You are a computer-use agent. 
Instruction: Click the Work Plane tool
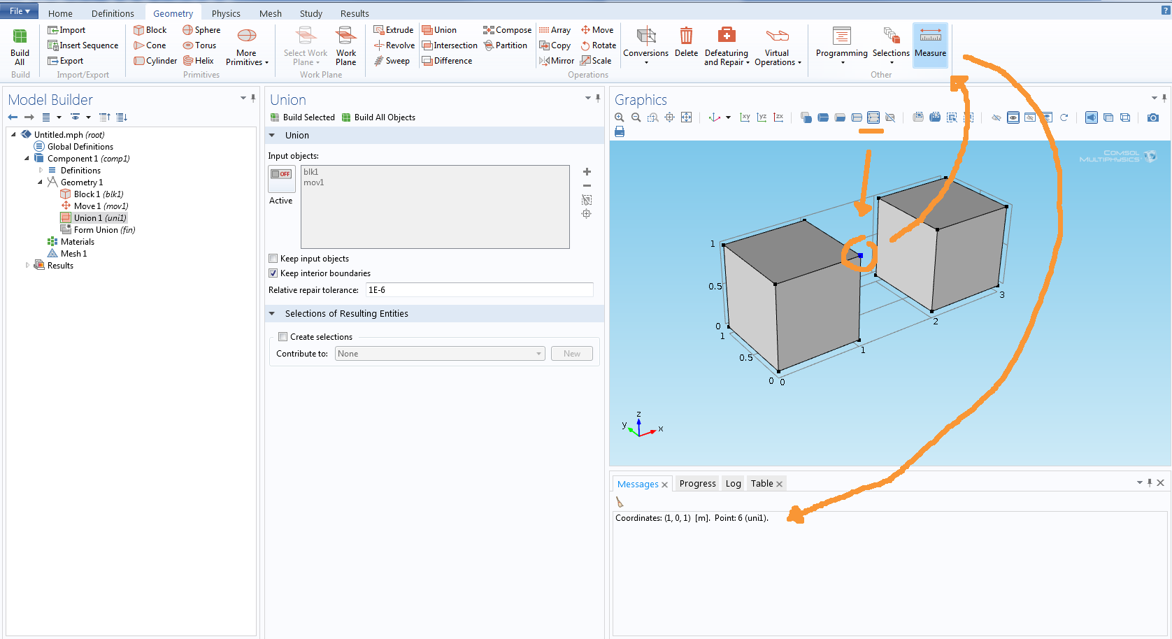(x=345, y=44)
